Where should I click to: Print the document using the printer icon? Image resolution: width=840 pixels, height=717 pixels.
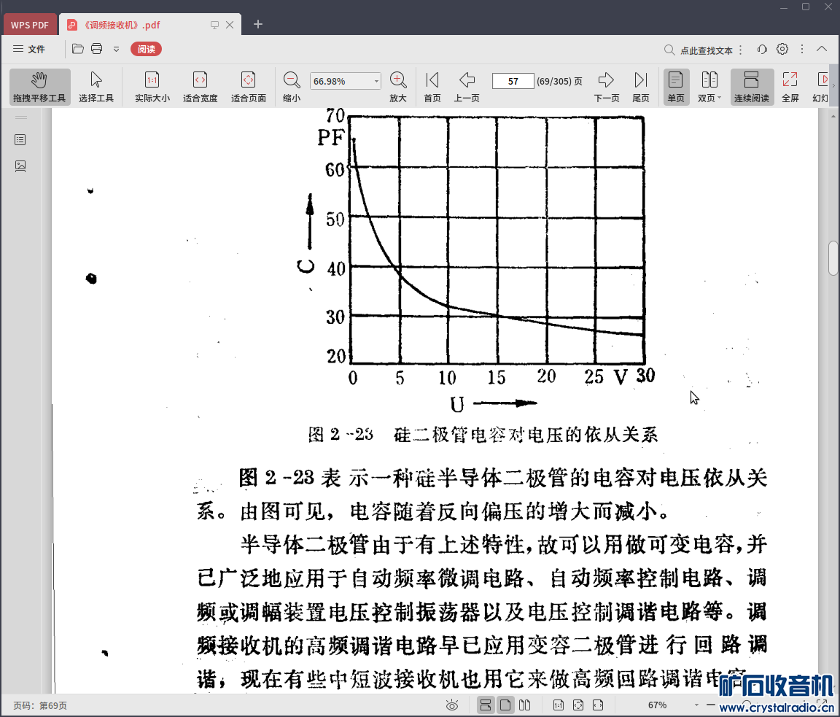click(x=97, y=50)
